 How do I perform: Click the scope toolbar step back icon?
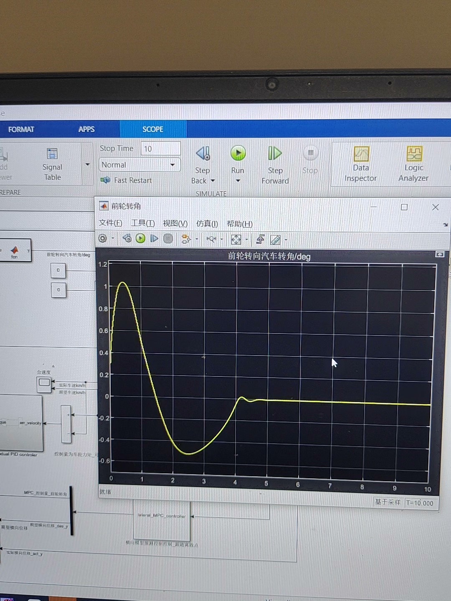[x=127, y=238]
